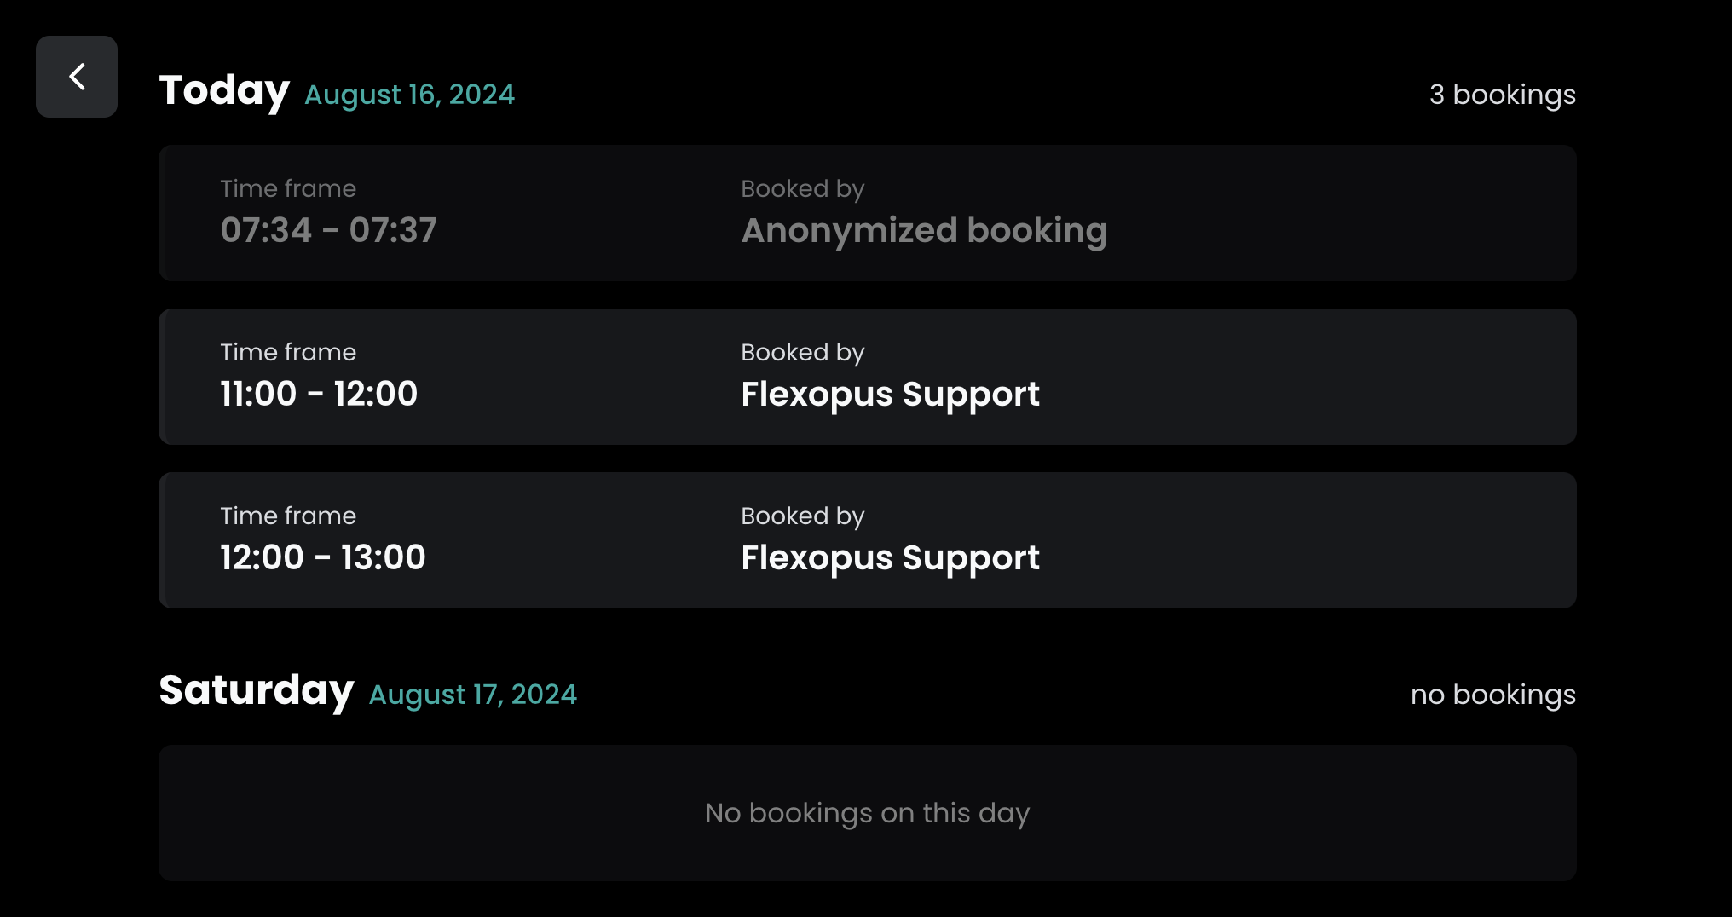The width and height of the screenshot is (1732, 917).
Task: Click Time frame label above 11:00 - 12:00
Action: pyautogui.click(x=288, y=352)
